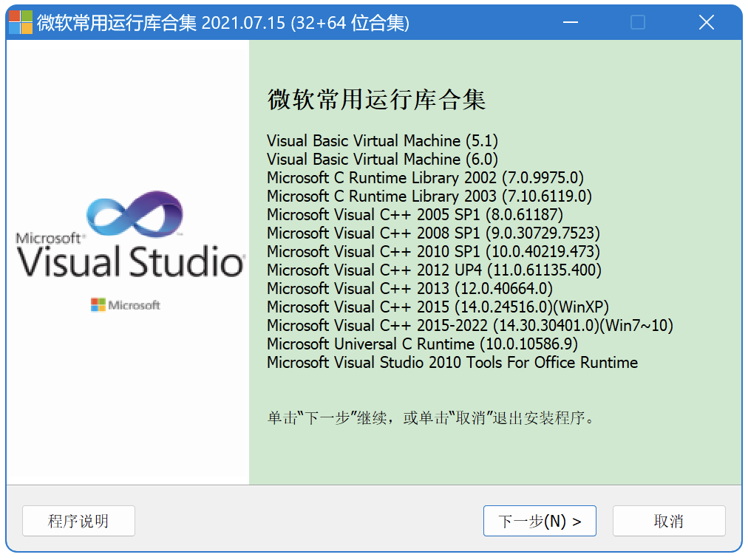Click the small Microsoft logo under Visual Studio
748x560 pixels.
click(x=126, y=305)
